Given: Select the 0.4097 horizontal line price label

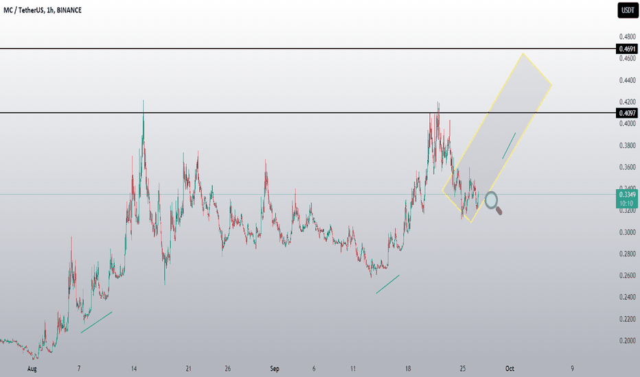Looking at the screenshot, I should (x=627, y=113).
